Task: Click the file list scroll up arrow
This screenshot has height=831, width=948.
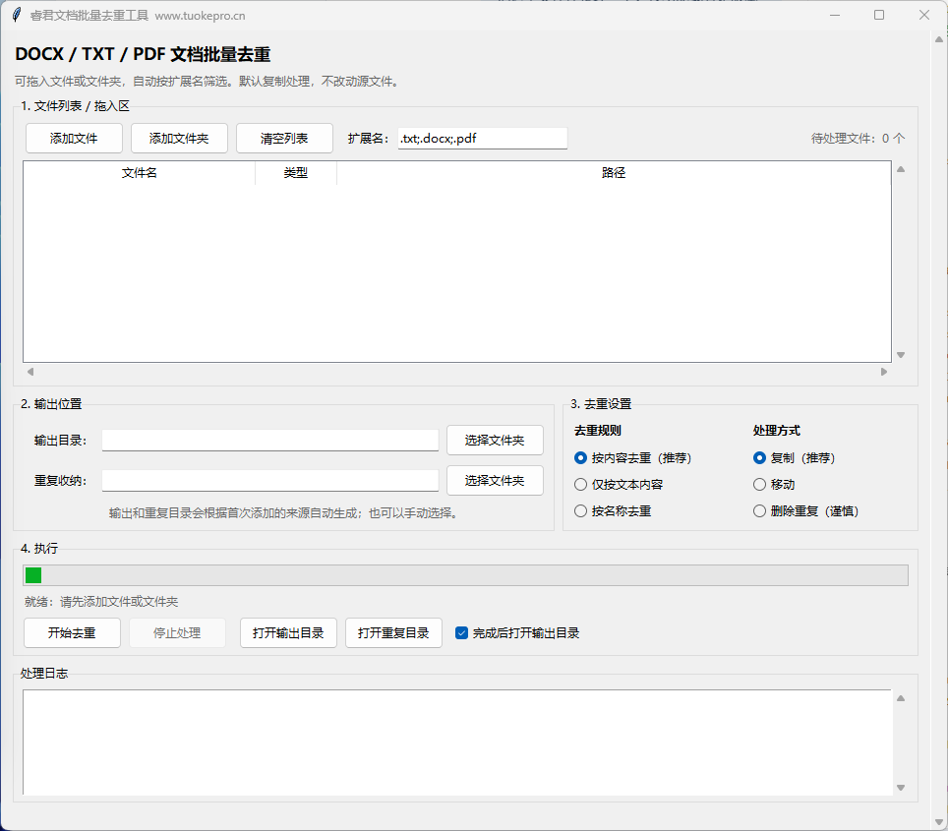Action: [x=901, y=169]
